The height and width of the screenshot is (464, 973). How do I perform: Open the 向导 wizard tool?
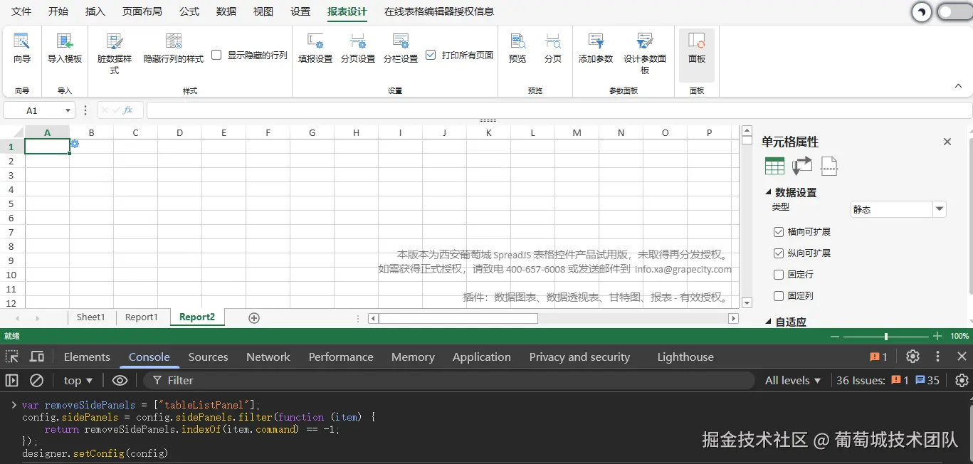[22, 48]
